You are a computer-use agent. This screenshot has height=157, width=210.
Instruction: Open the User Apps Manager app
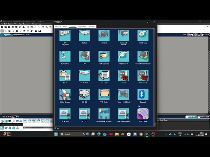tap(123, 114)
